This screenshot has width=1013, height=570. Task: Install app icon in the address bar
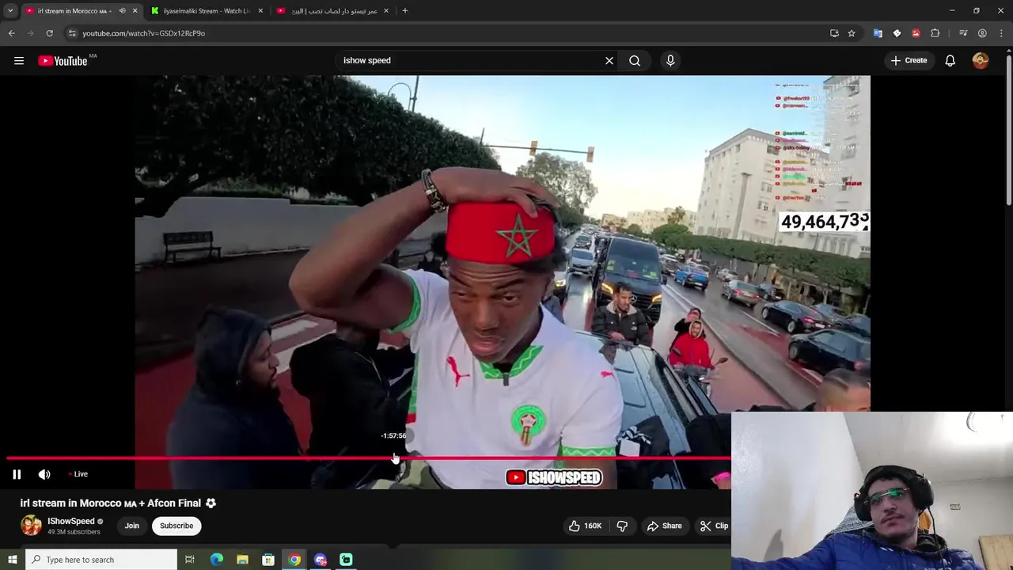pos(834,33)
